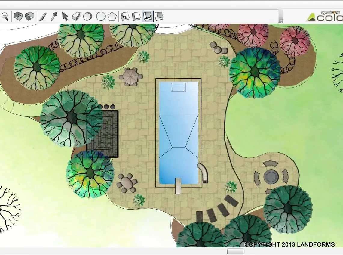Viewport: 343px width, 255px height.
Task: Click the bring-to-front layer icon
Action: point(136,17)
